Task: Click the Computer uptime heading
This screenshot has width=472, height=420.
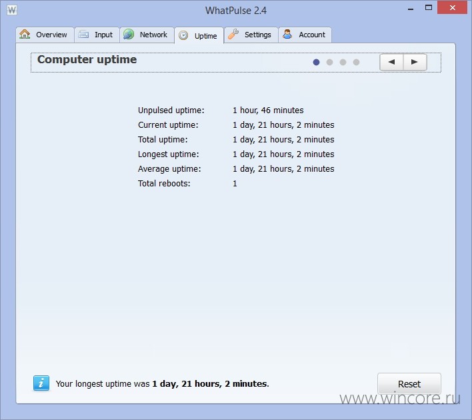Action: (87, 59)
